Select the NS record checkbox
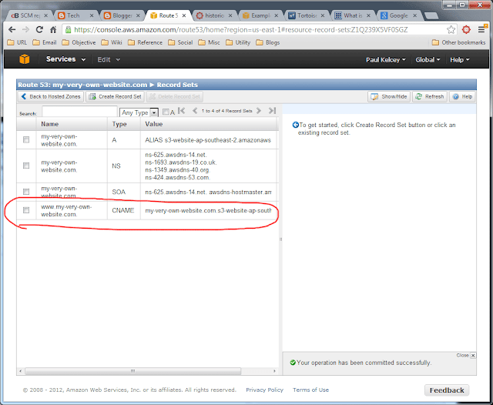Screen dimensions: 493x405 tap(26, 166)
